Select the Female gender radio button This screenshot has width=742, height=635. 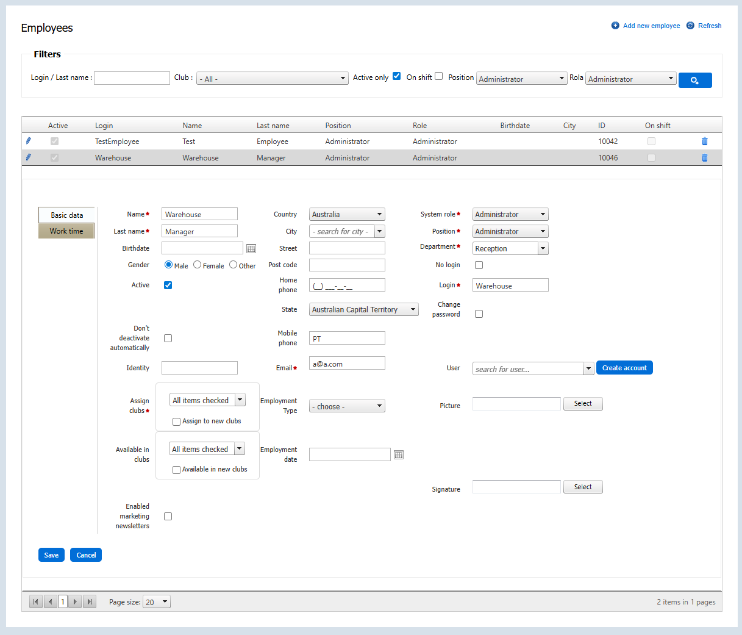point(198,265)
